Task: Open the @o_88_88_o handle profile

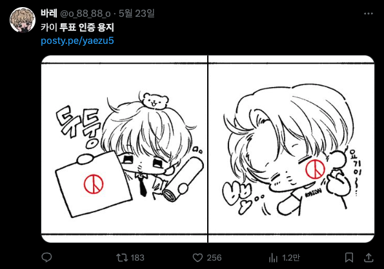Action: click(x=85, y=14)
